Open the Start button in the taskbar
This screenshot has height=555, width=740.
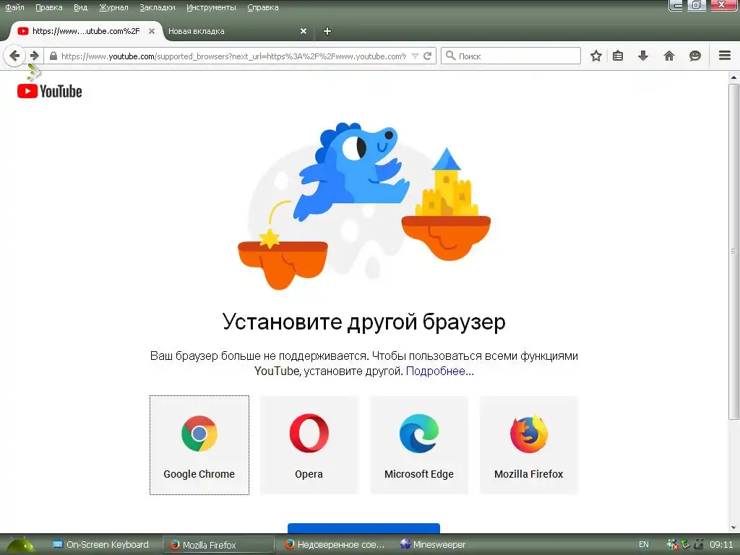coord(20,545)
